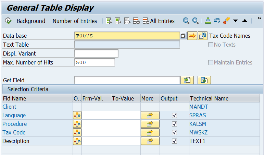Click the Get Field input box
This screenshot has width=264, height=155.
pyautogui.click(x=127, y=80)
